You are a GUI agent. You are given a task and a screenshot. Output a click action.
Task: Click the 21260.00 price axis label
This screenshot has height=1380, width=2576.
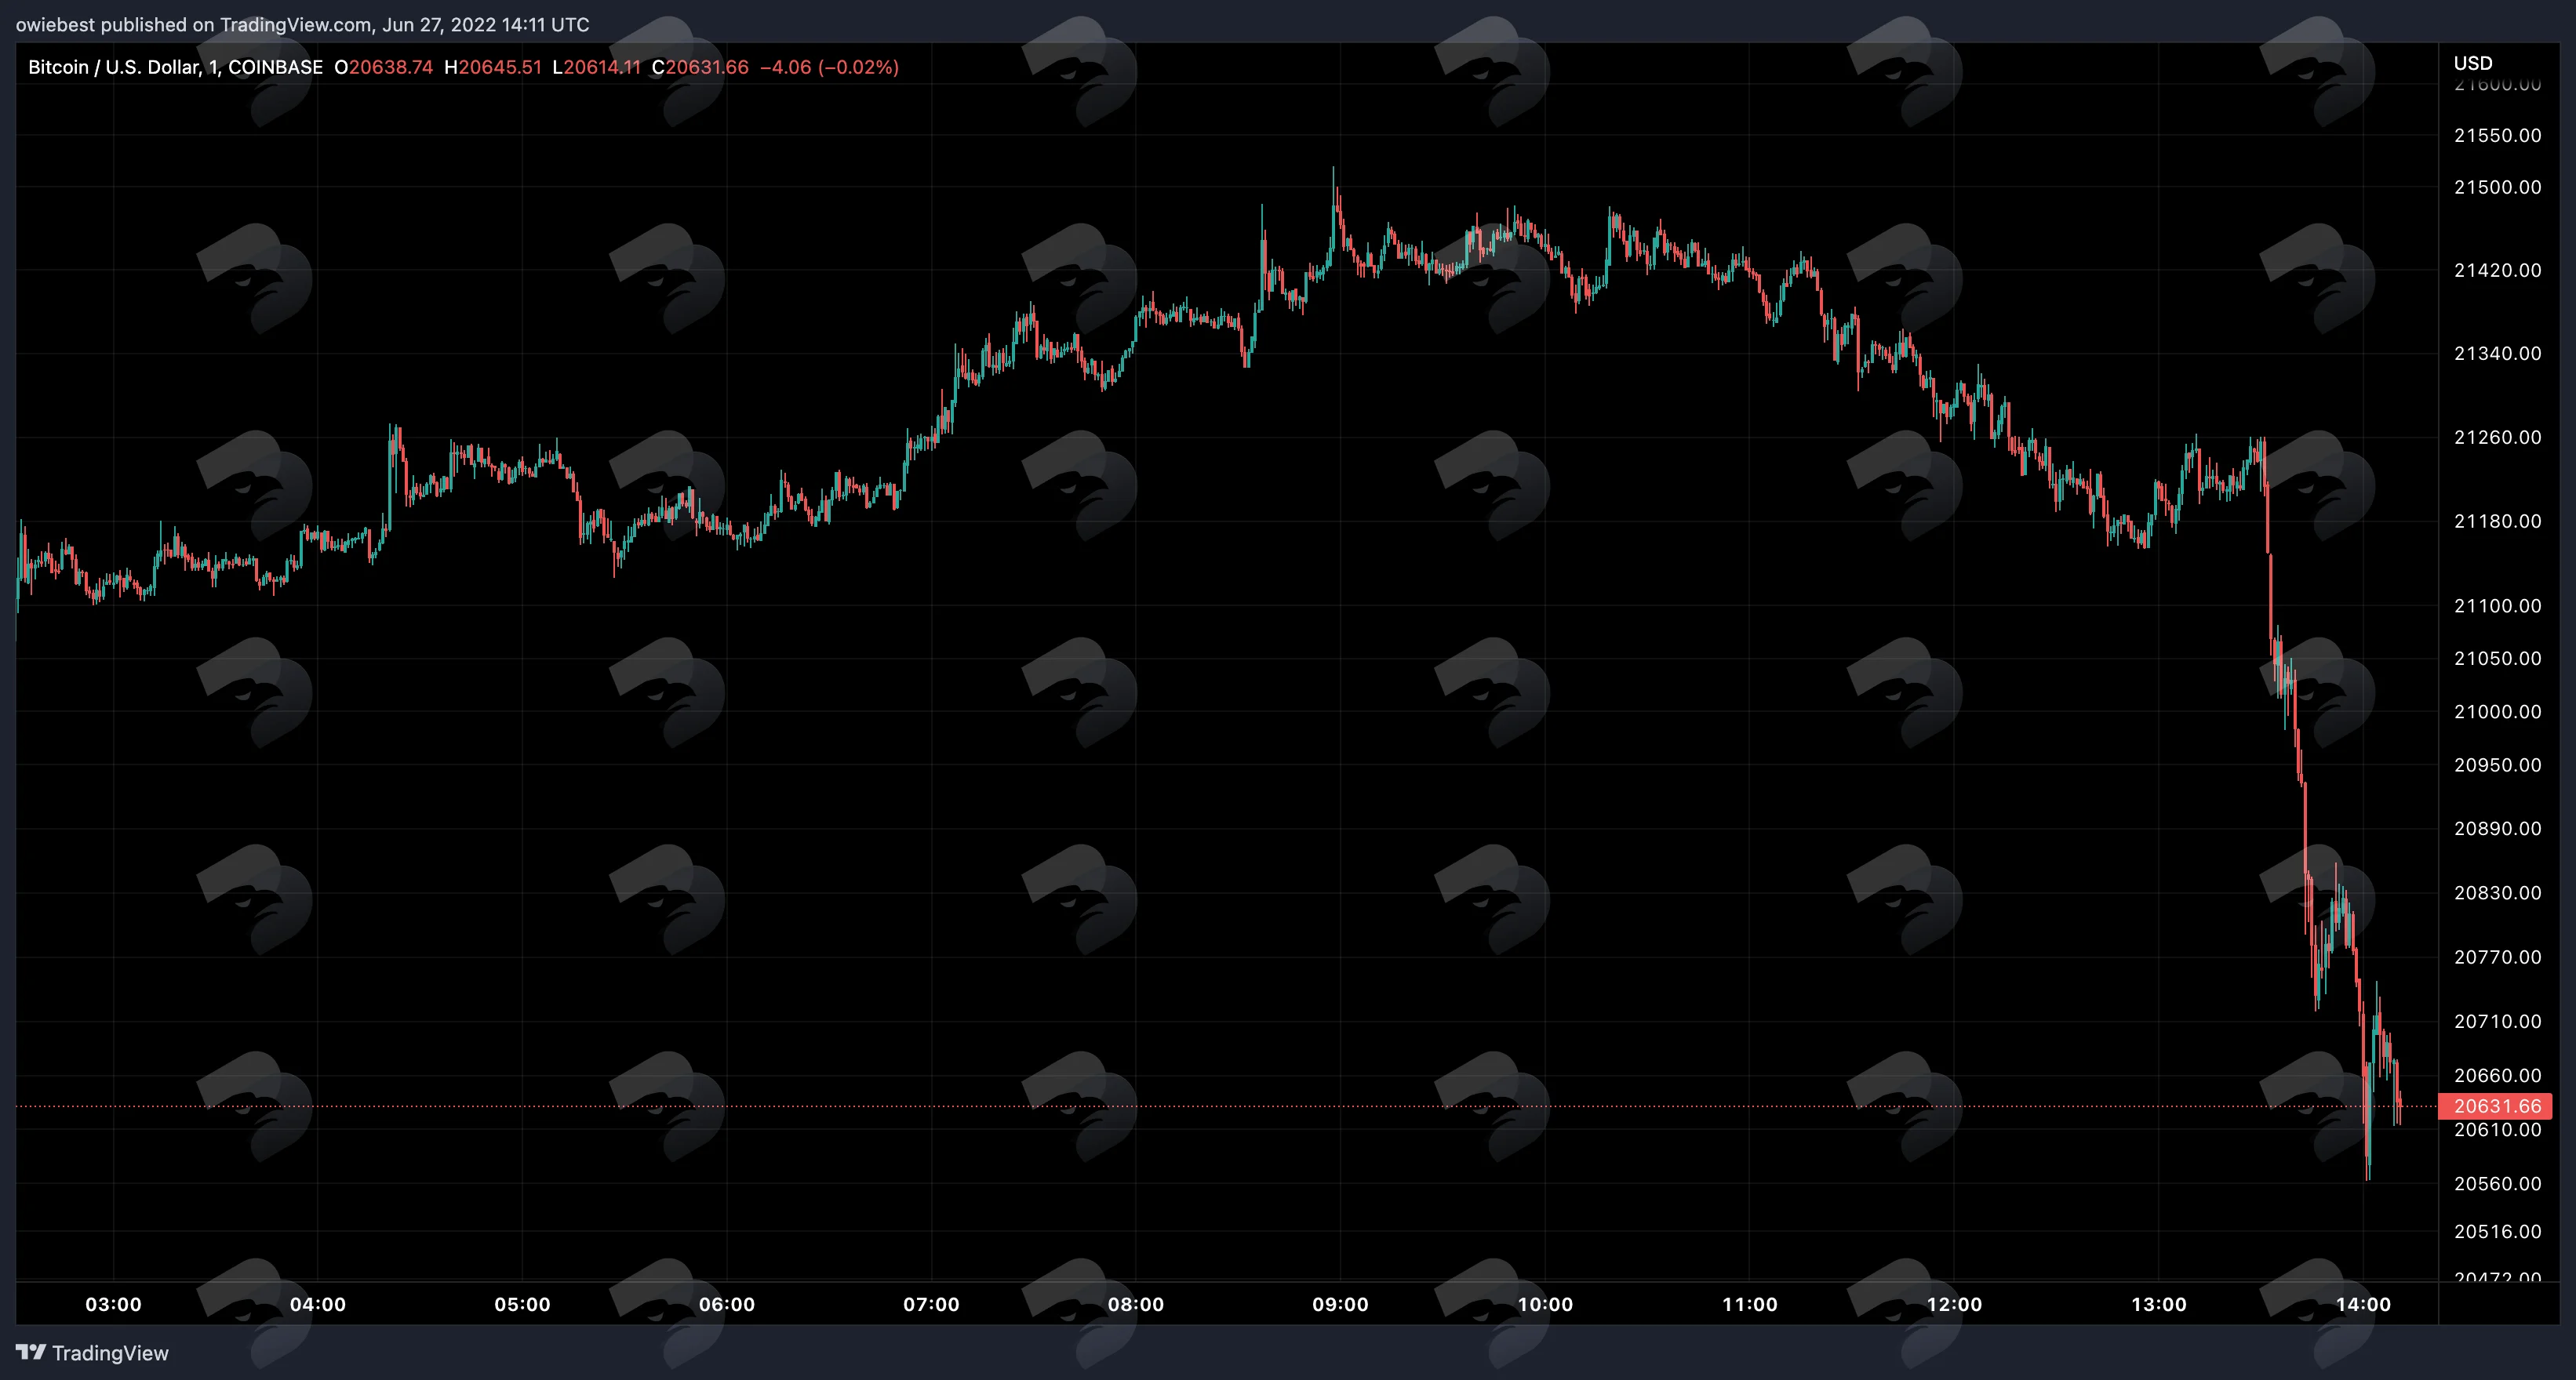click(2497, 437)
